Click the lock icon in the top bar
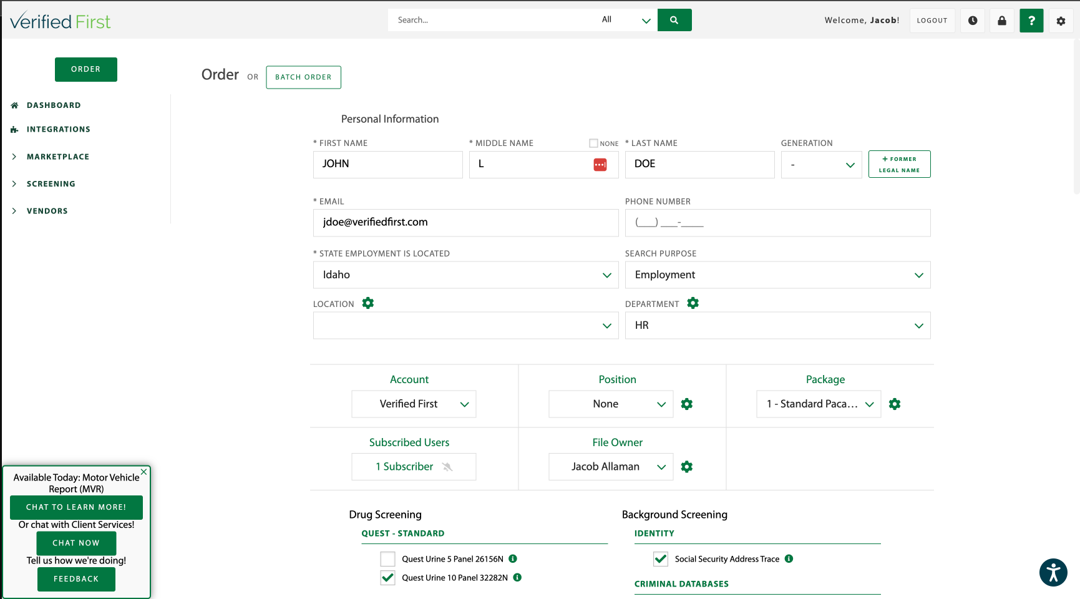This screenshot has height=599, width=1080. pyautogui.click(x=1002, y=21)
